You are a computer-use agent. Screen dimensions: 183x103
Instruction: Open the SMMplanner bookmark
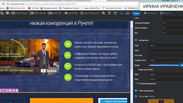pyautogui.click(x=131, y=8)
